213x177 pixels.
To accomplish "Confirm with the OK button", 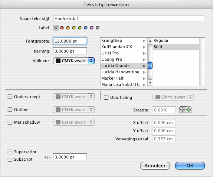I will (x=190, y=166).
